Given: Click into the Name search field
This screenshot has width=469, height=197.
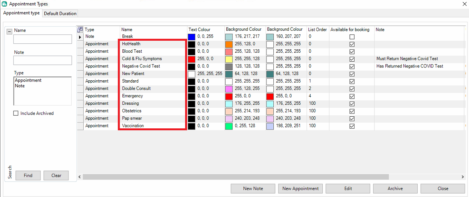Looking at the screenshot, I should click(x=42, y=39).
